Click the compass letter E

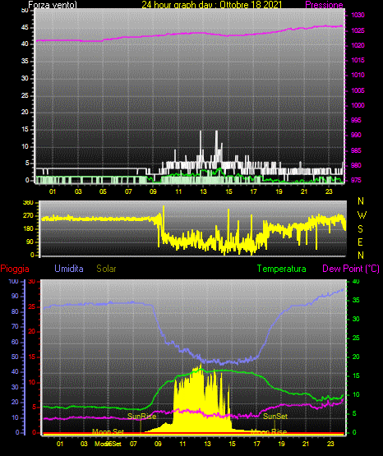tap(360, 242)
